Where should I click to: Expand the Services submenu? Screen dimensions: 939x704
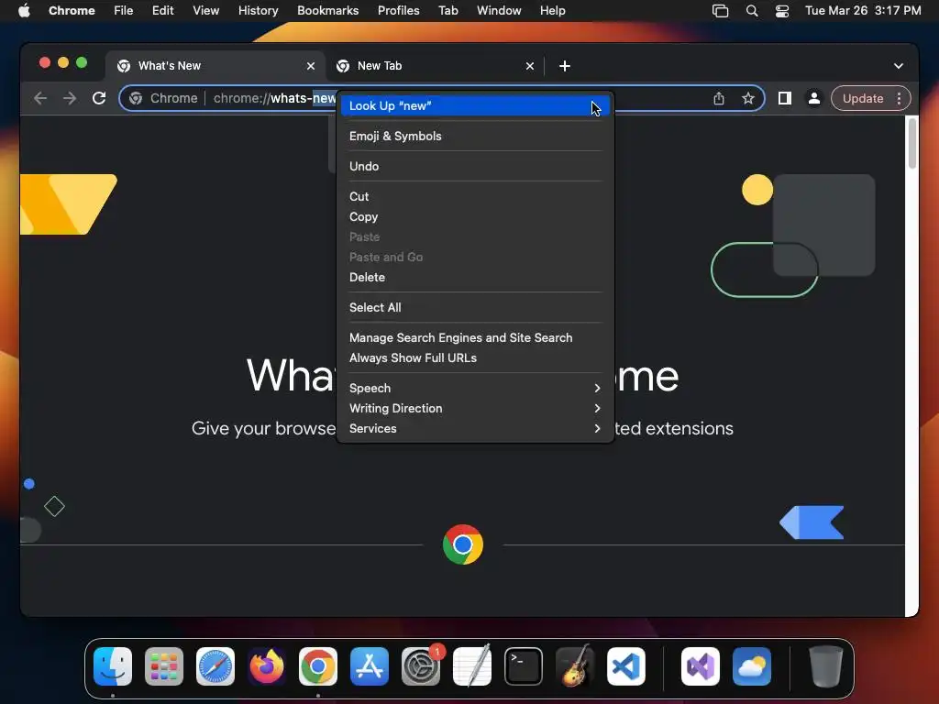point(476,429)
